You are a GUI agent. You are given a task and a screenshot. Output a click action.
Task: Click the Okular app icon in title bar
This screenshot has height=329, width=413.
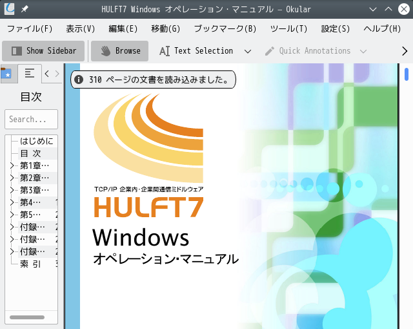coord(10,9)
